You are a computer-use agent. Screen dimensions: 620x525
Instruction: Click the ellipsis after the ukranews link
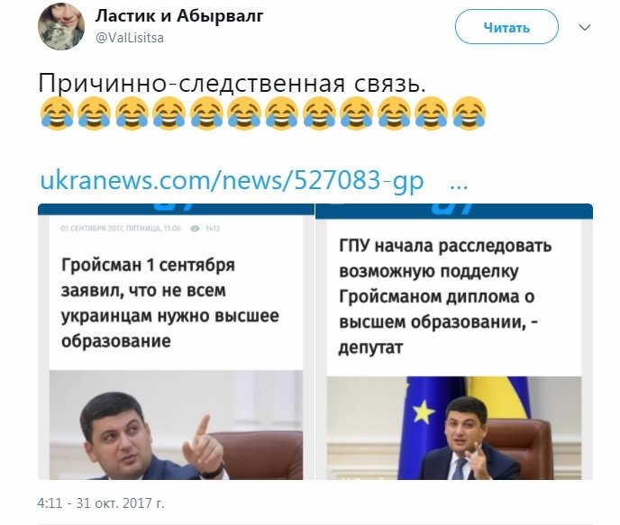(459, 186)
